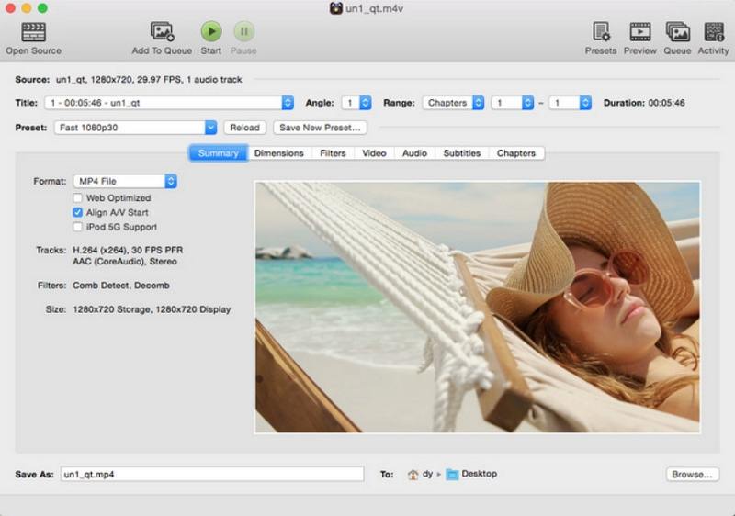Open the start chapter dropdown

[513, 103]
